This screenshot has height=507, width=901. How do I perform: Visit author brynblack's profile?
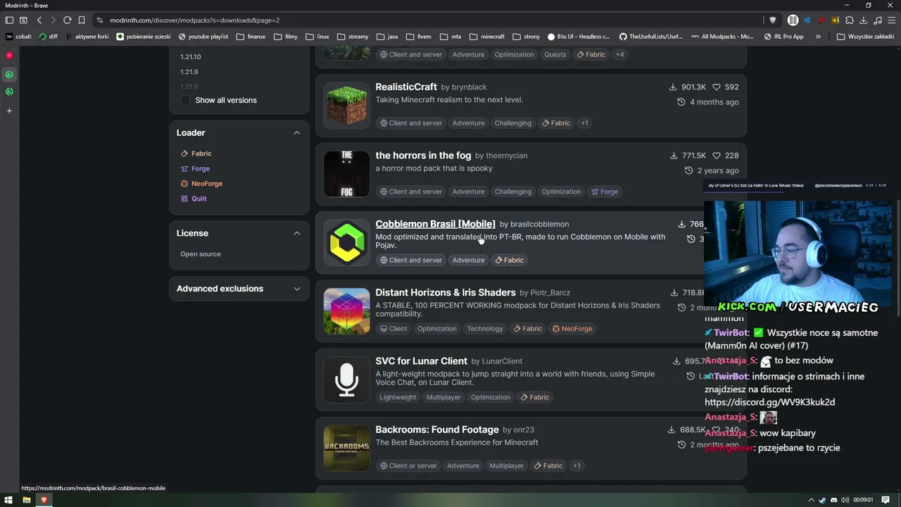[x=469, y=87]
